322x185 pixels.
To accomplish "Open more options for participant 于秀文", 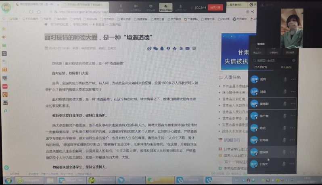I will click(x=293, y=164).
